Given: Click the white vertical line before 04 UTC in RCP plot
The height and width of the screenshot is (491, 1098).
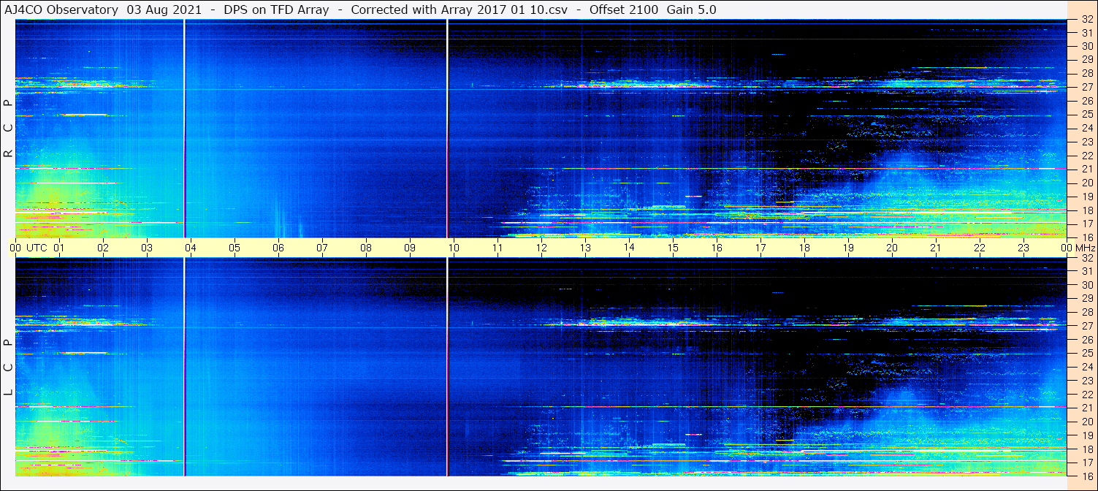Looking at the screenshot, I should pos(184,129).
